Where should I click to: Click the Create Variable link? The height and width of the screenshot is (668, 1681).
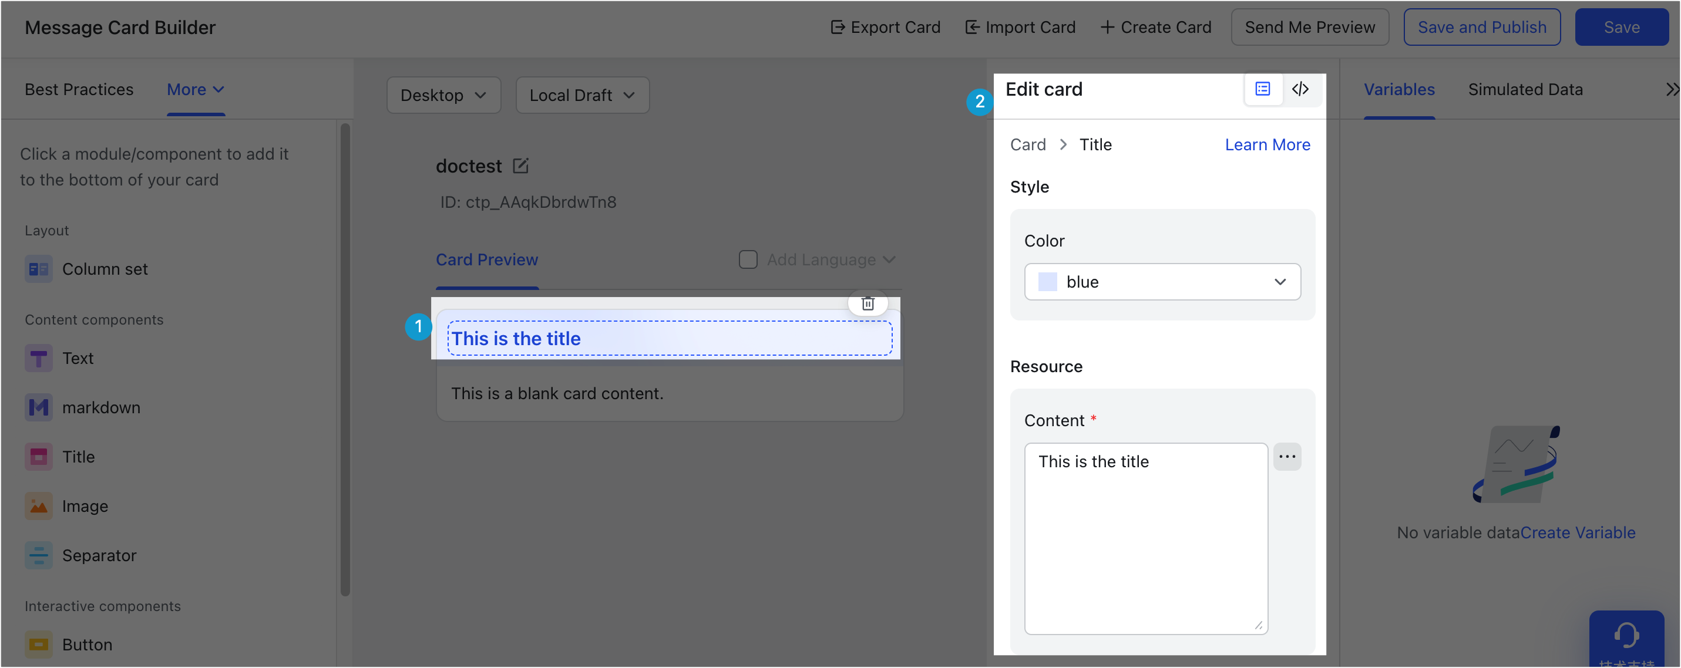point(1578,532)
